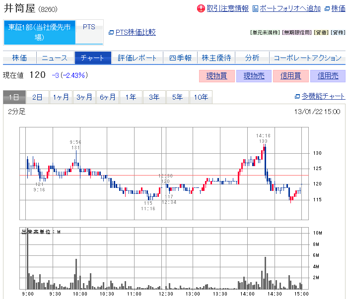This screenshot has width=348, height=299.
Task: Open the 株主優待 tab
Action: [x=216, y=58]
